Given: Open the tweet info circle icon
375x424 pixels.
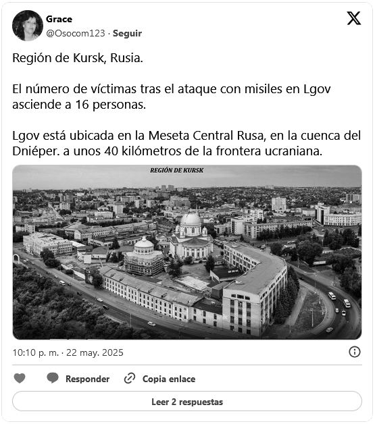Looking at the screenshot, I should click(355, 352).
